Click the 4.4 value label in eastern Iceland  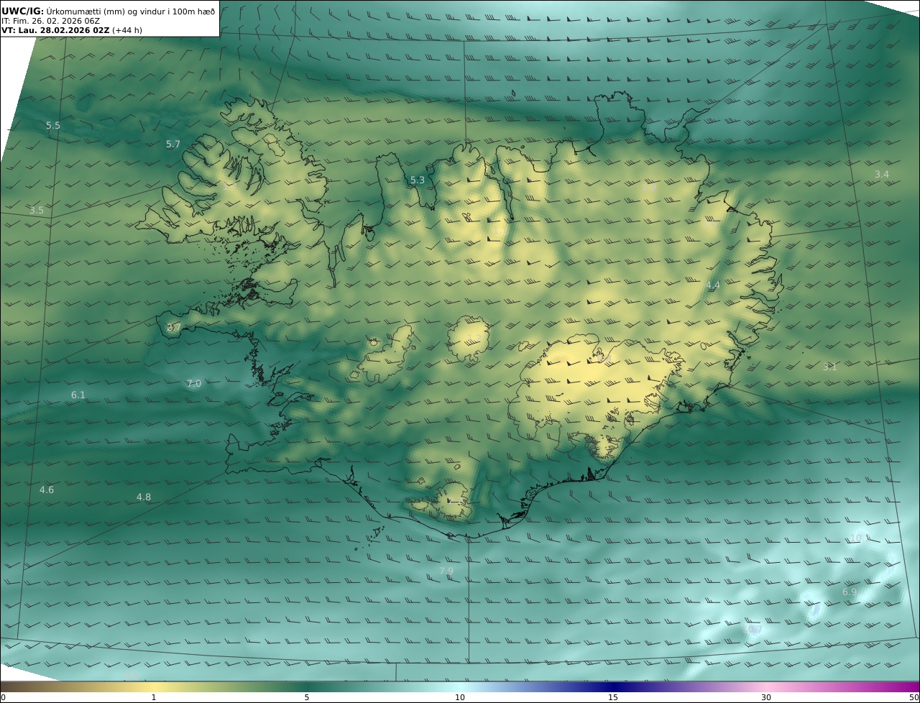pos(712,285)
